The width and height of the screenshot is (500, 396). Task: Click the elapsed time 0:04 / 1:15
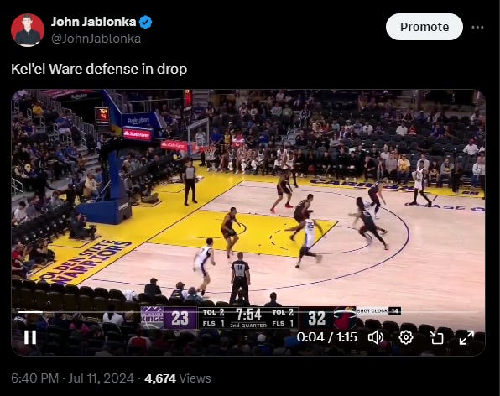click(x=326, y=337)
